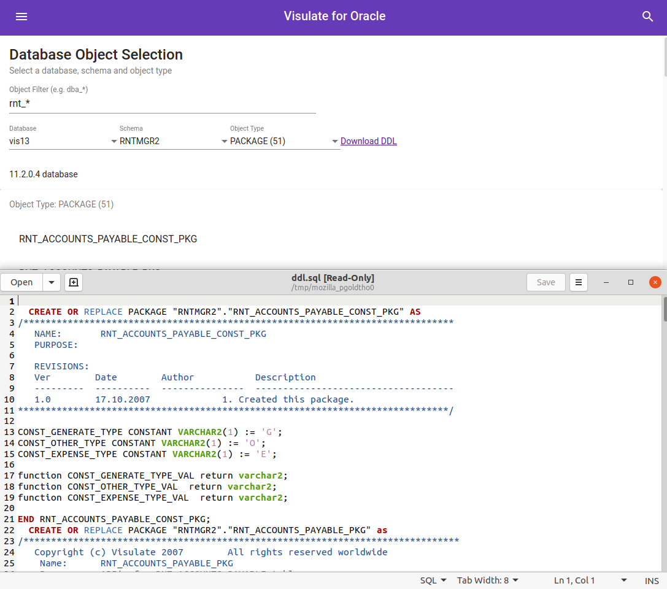The image size is (667, 589).
Task: Click the Download DDL link
Action: (368, 141)
